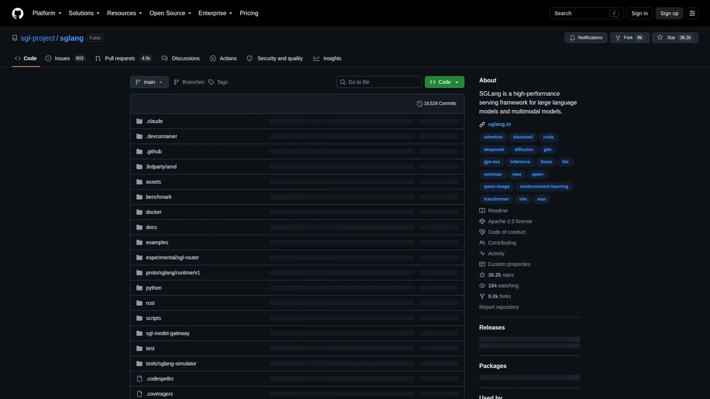Star the sglang repository
Screen dimensions: 710x399
(675, 38)
